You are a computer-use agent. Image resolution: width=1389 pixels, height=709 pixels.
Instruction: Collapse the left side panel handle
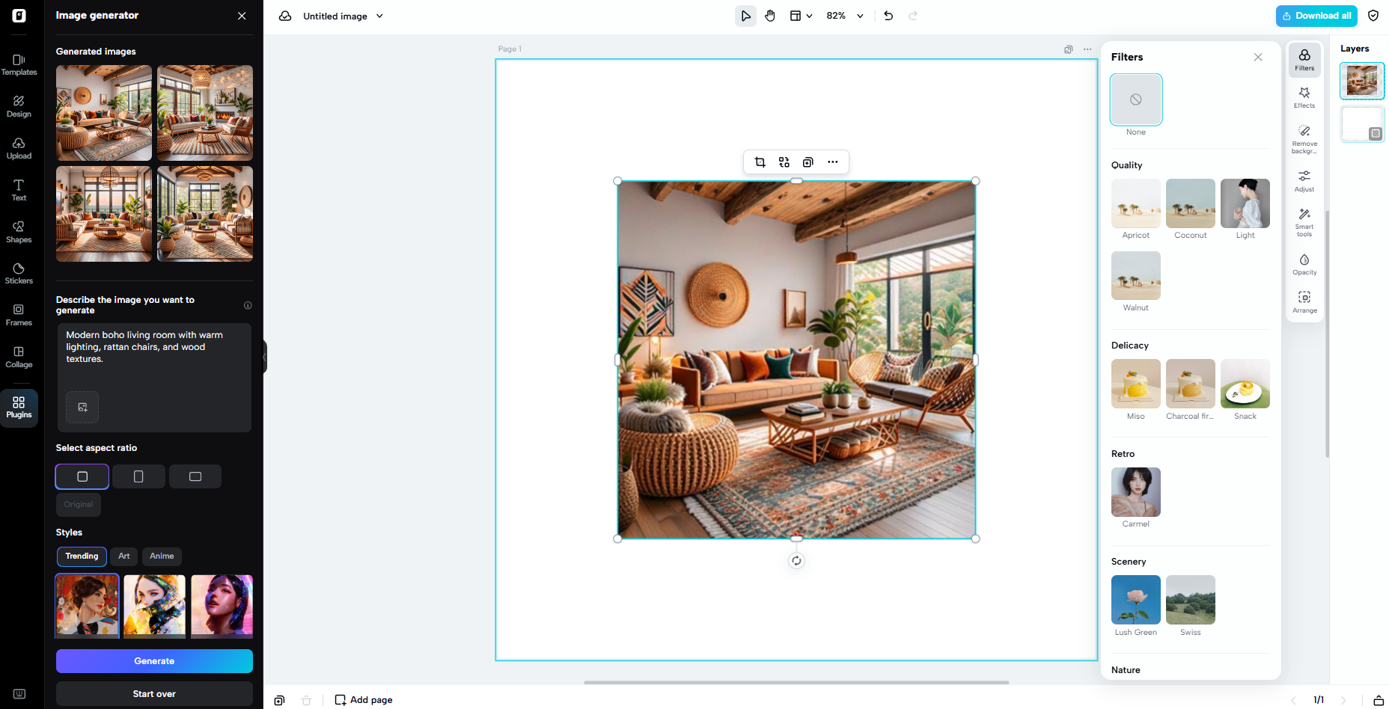click(264, 357)
